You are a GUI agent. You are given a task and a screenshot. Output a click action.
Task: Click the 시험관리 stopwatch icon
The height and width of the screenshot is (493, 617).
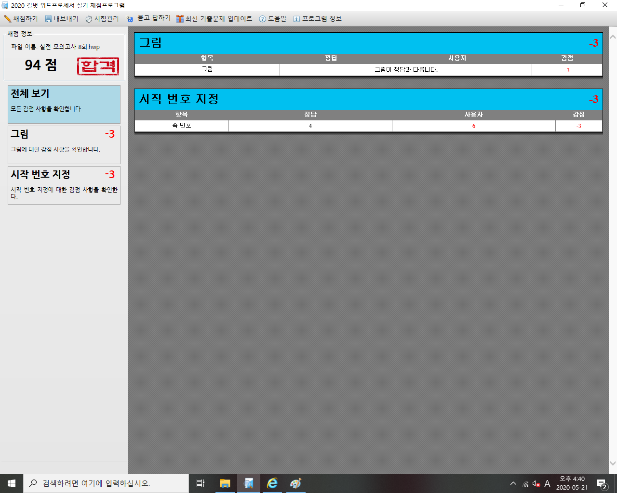[x=89, y=19]
